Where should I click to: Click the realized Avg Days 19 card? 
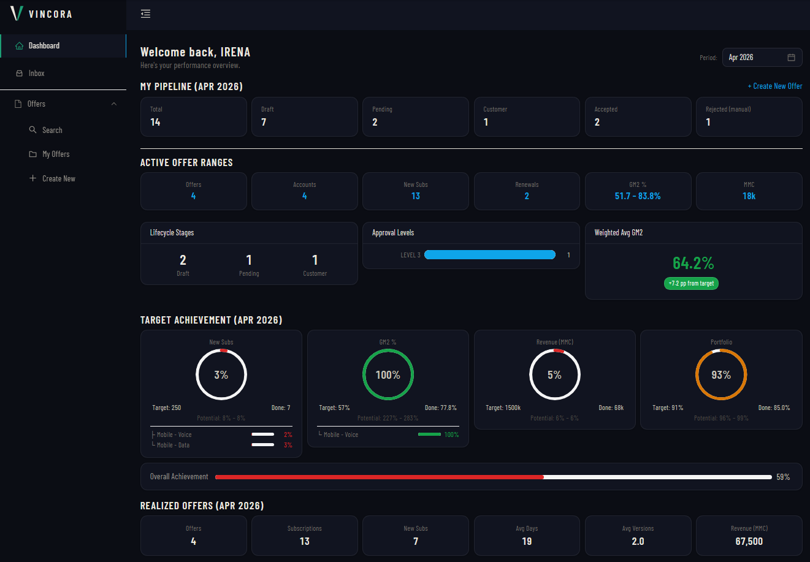pos(527,536)
